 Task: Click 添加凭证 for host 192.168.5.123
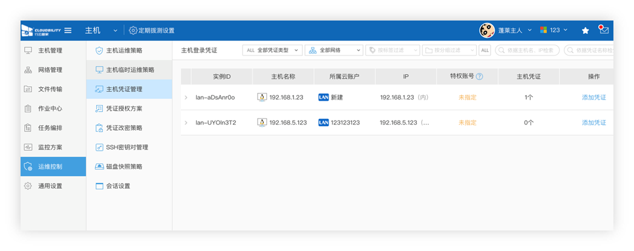coord(593,122)
